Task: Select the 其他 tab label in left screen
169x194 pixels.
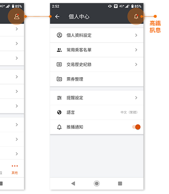Action: (x=15, y=173)
